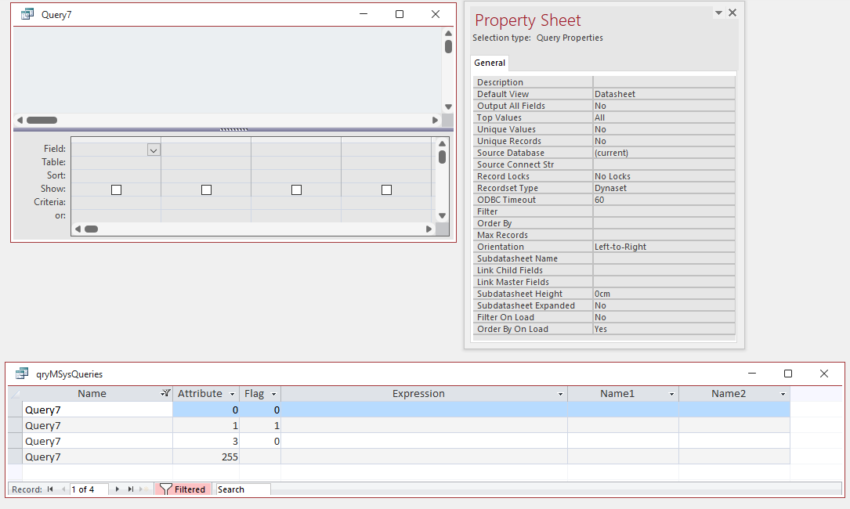Click the select-all corner of qryMSysQueries datasheet

[x=15, y=394]
